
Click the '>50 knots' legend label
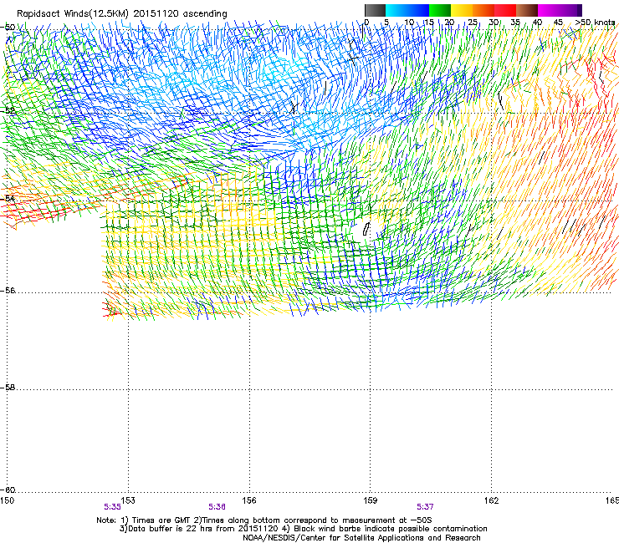point(595,22)
